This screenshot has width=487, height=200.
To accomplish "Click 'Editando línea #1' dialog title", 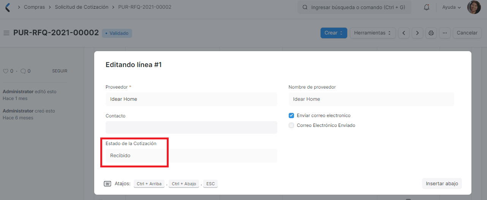I will click(x=134, y=65).
